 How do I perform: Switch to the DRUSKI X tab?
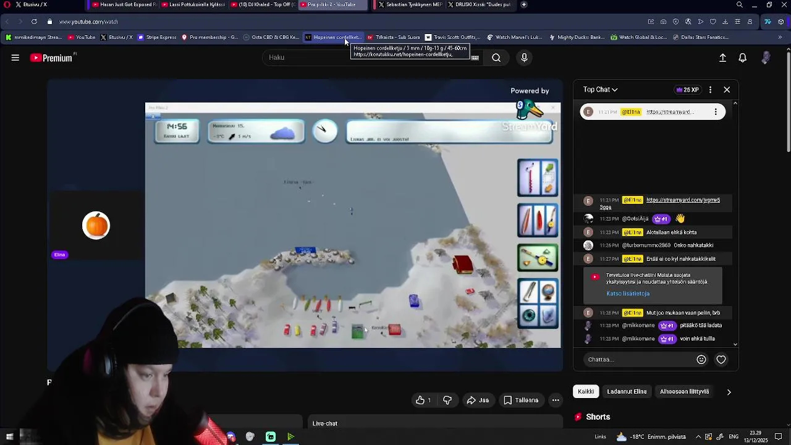pyautogui.click(x=480, y=5)
